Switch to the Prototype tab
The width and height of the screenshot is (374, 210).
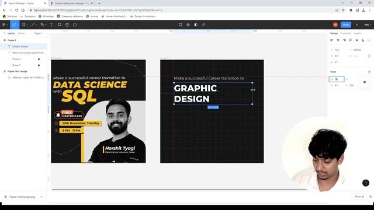345,33
